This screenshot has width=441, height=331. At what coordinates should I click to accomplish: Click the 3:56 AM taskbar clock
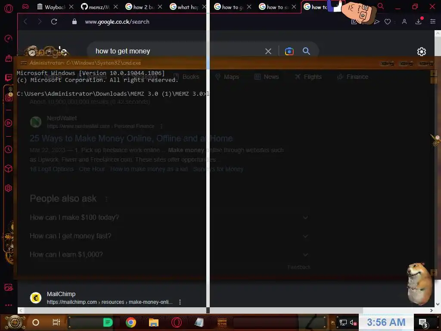coord(386,322)
